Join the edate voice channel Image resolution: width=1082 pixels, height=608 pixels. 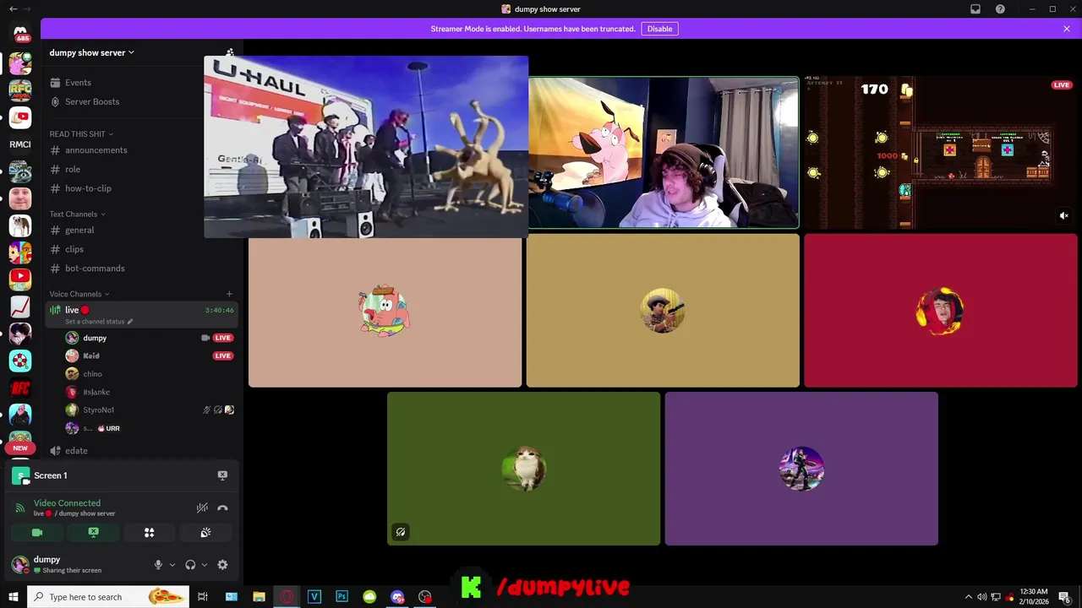[76, 451]
